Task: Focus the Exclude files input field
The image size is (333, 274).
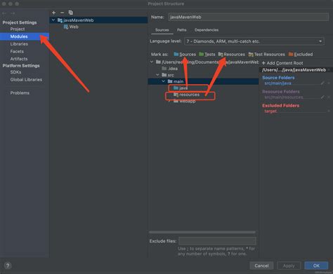Action: click(217, 241)
